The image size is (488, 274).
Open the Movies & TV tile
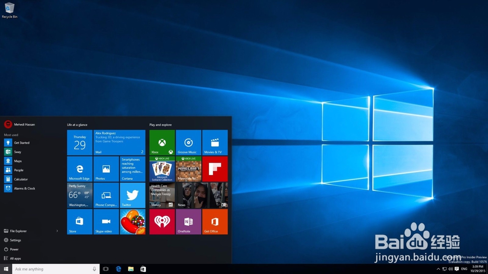tap(215, 143)
